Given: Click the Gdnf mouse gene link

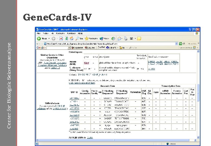Looking at the screenshot, I should [87, 63].
